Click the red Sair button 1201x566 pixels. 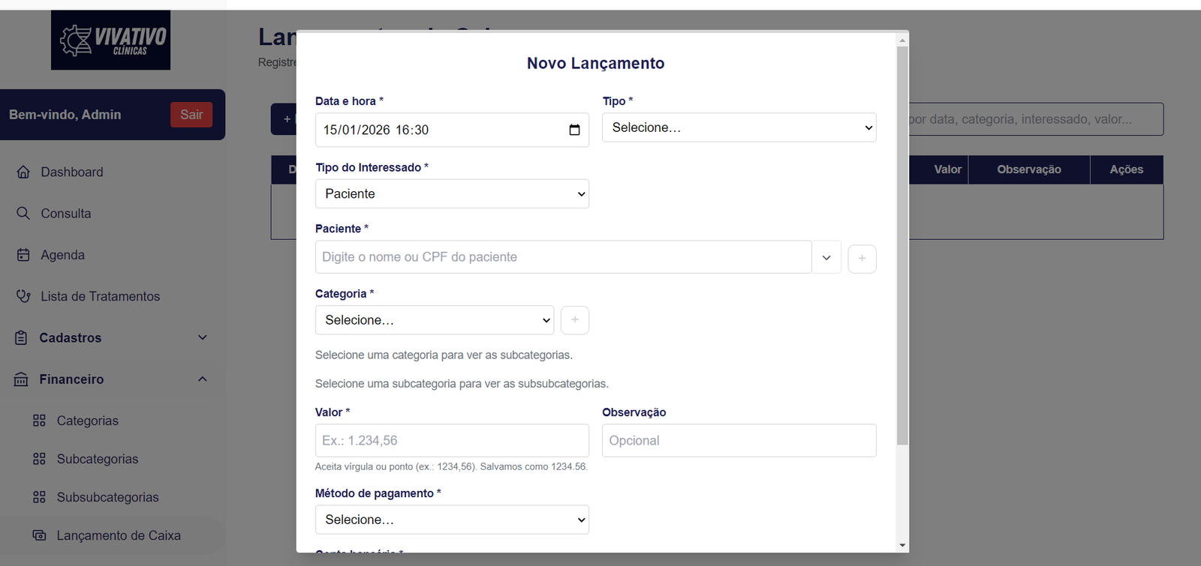click(x=191, y=115)
